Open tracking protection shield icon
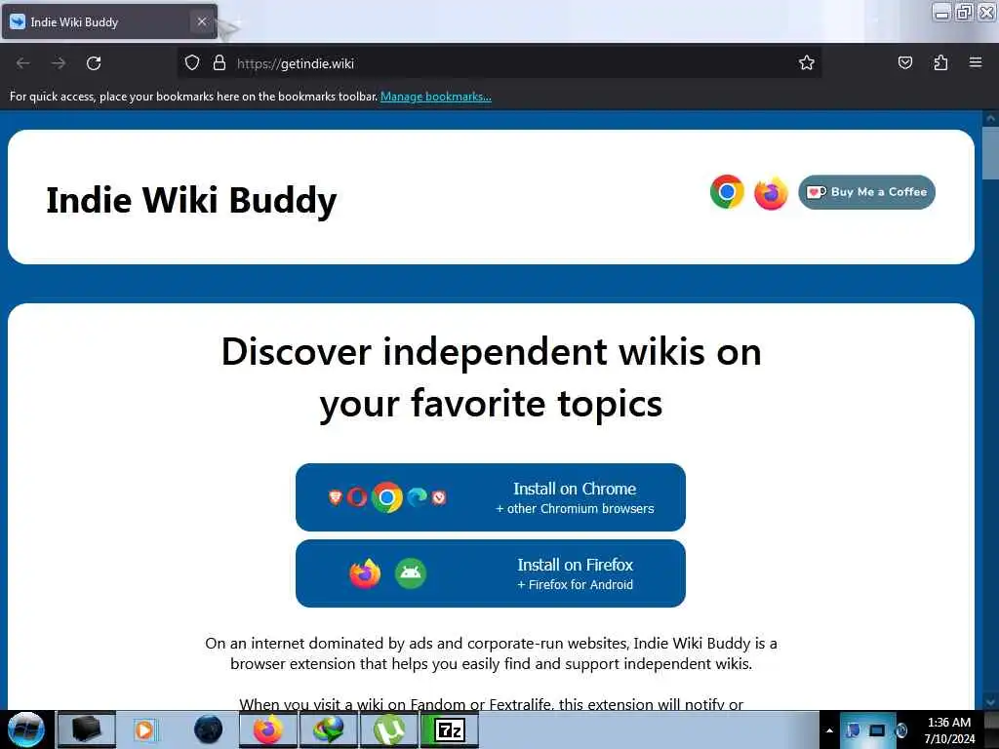The width and height of the screenshot is (999, 749). point(192,62)
